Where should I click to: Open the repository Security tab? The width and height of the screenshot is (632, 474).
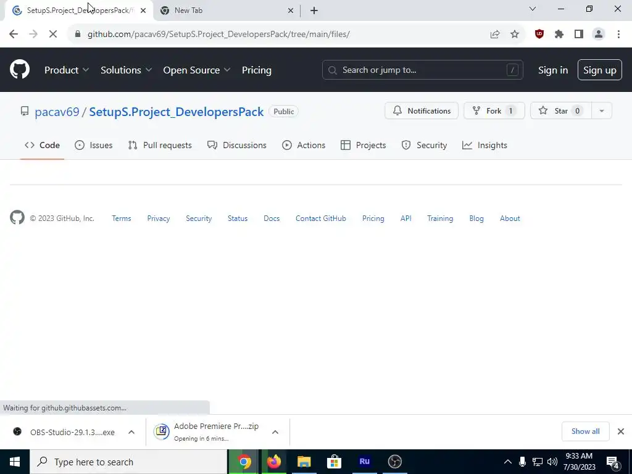coord(424,145)
